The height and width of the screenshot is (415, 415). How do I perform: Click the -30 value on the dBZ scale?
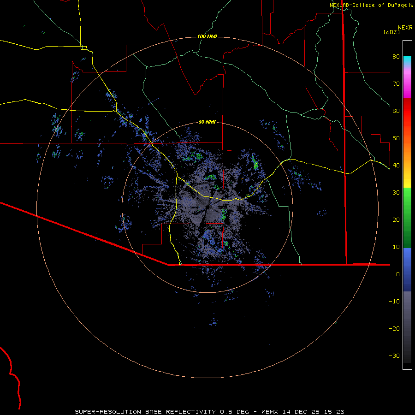pyautogui.click(x=394, y=356)
